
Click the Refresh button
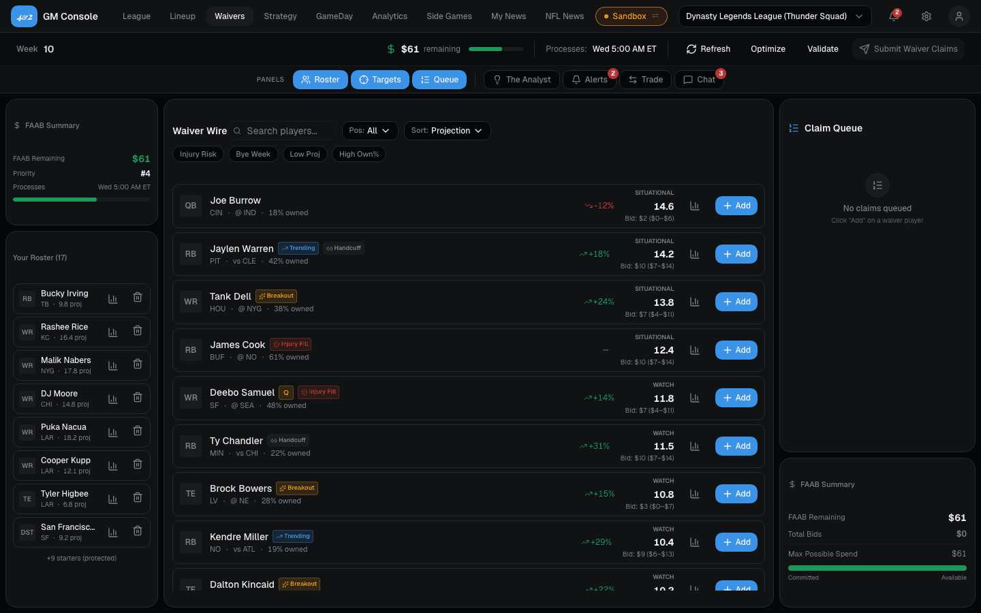click(708, 49)
